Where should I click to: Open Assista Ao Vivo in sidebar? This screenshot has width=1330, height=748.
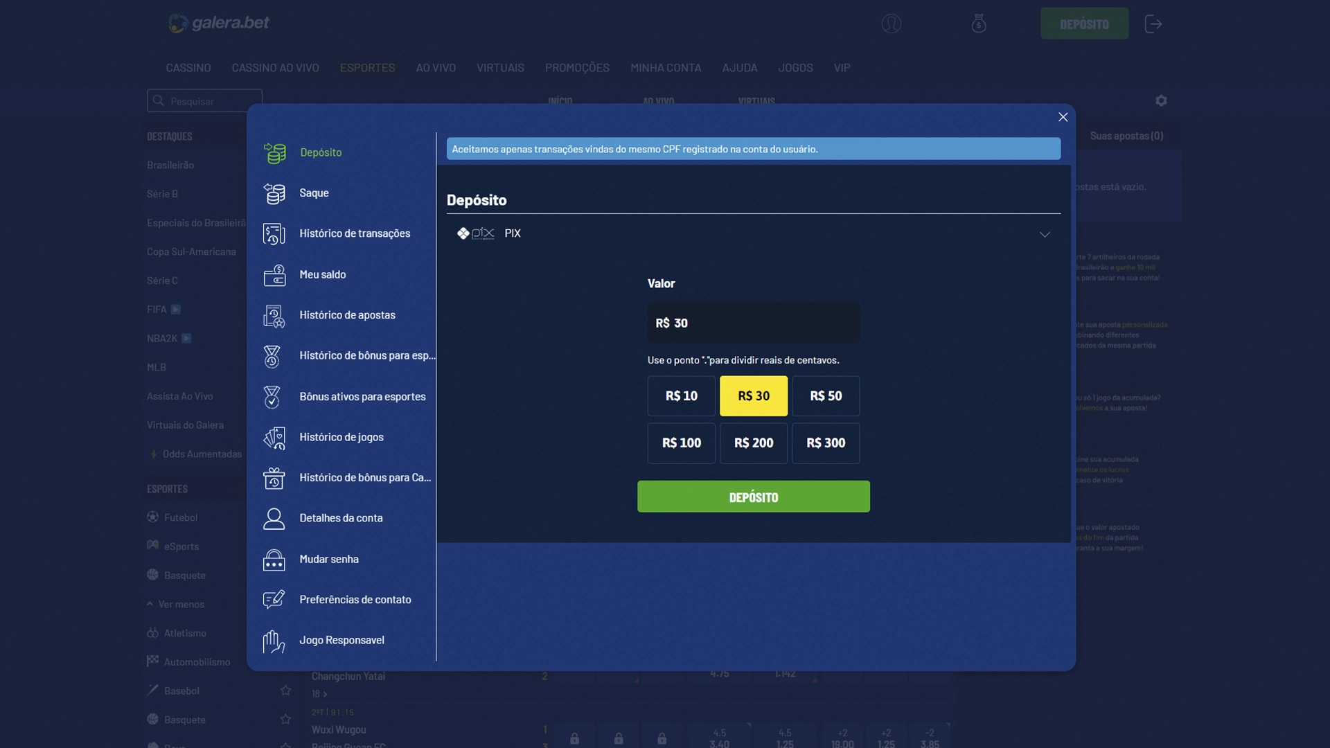click(179, 396)
